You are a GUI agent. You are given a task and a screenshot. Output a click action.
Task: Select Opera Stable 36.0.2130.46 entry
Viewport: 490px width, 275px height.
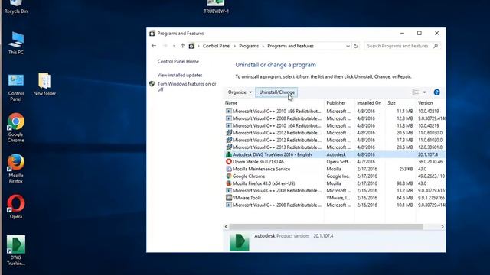click(335, 161)
